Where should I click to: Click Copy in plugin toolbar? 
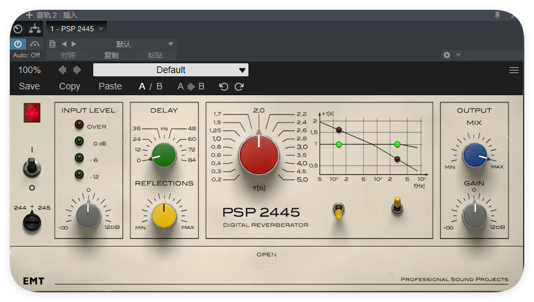pyautogui.click(x=70, y=87)
